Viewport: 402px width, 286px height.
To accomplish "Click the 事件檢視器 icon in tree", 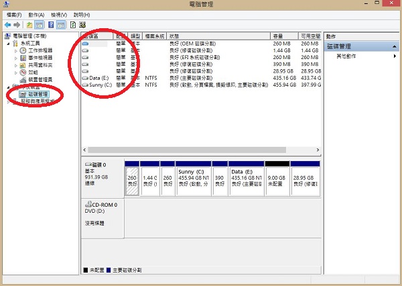I will pyautogui.click(x=23, y=58).
